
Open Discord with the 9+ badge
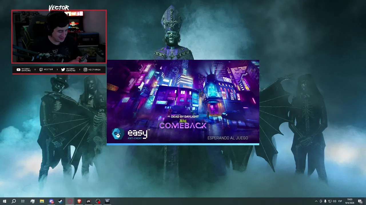[51, 201]
